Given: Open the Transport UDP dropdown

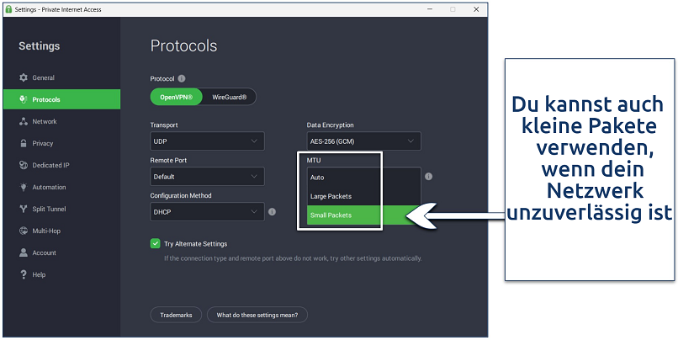Looking at the screenshot, I should click(207, 141).
